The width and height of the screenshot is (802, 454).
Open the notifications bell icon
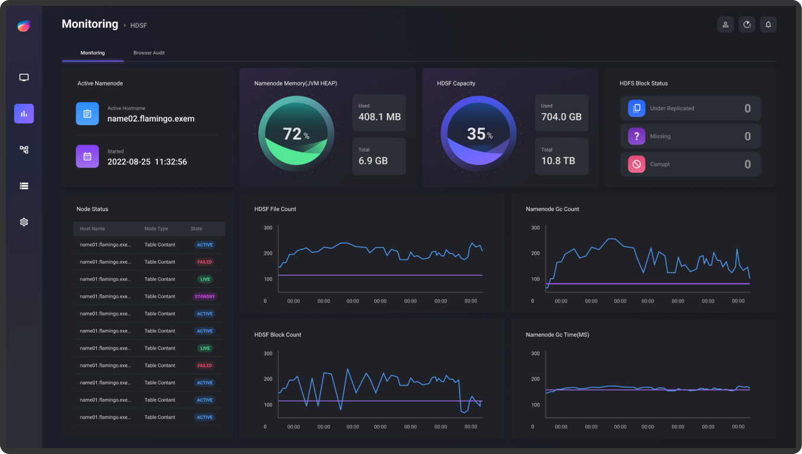(x=768, y=24)
